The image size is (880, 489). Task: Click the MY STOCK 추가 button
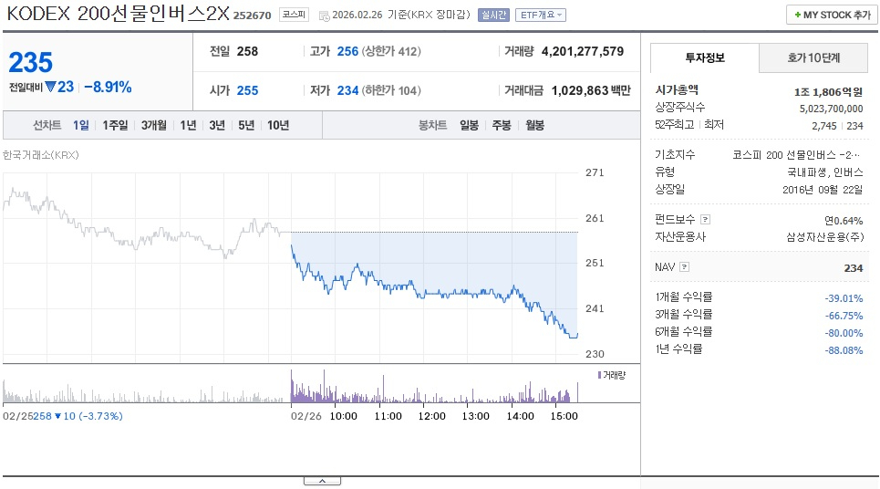point(829,15)
